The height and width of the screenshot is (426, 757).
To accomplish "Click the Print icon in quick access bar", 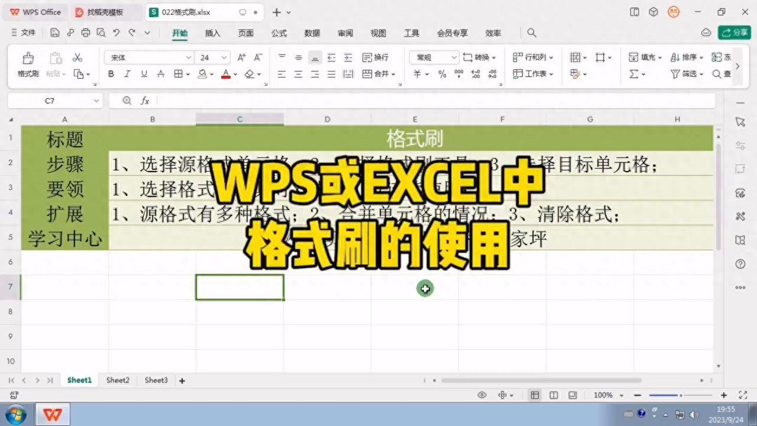I will [86, 33].
